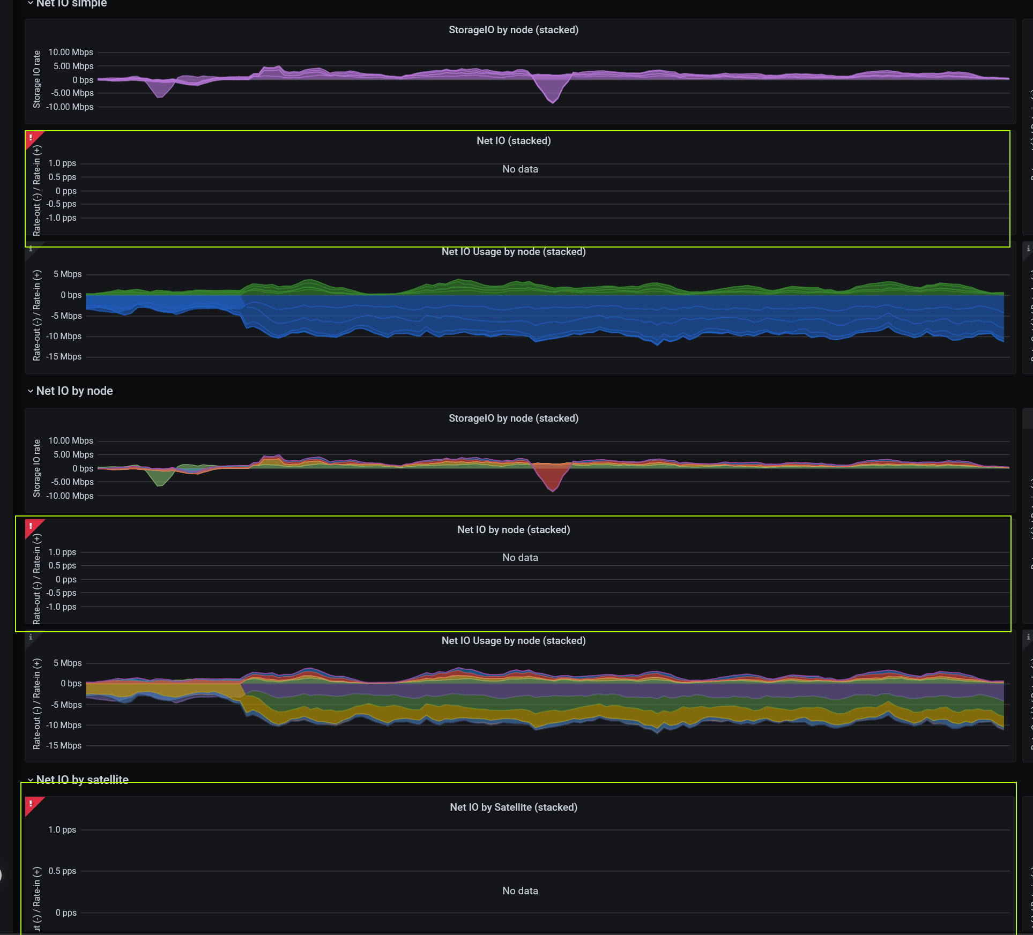Open the Net IO by Satellite (stacked) title menu
Viewport: 1033px width, 935px height.
(x=514, y=807)
